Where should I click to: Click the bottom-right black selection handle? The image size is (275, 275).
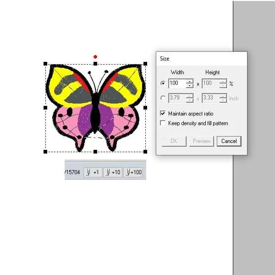coord(145,152)
